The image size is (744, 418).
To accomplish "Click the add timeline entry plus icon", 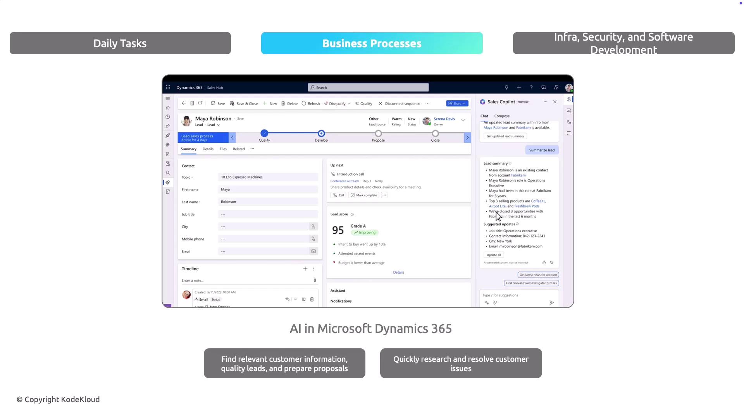I will (x=305, y=269).
